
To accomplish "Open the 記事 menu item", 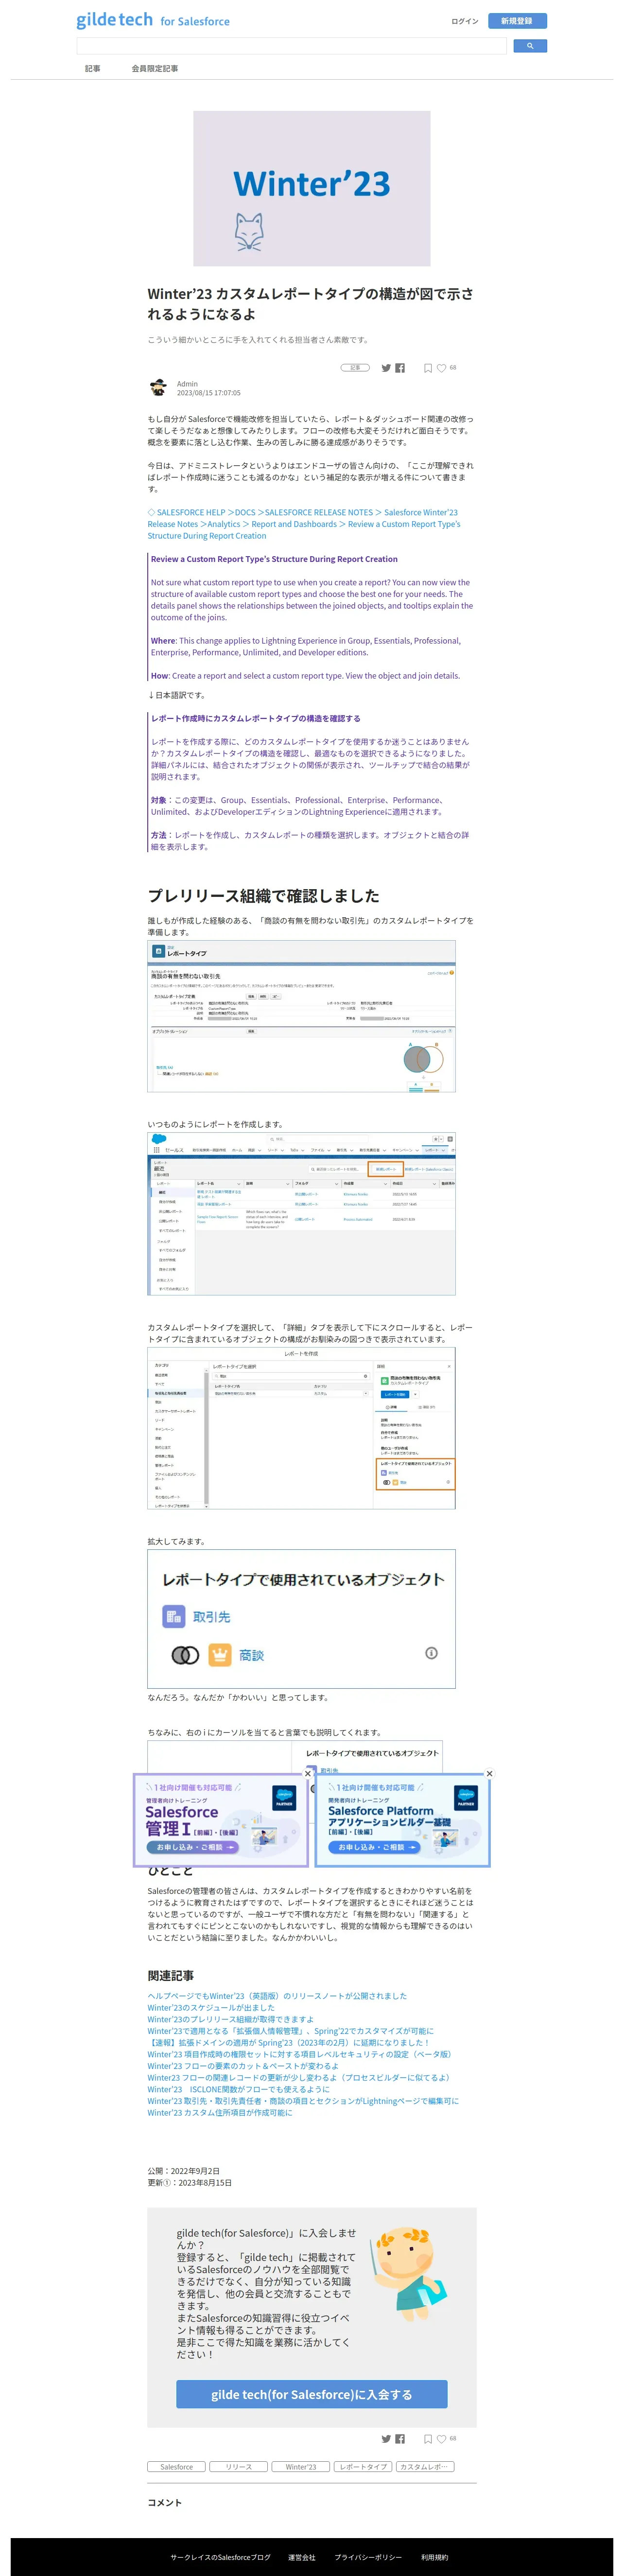I will click(x=93, y=69).
